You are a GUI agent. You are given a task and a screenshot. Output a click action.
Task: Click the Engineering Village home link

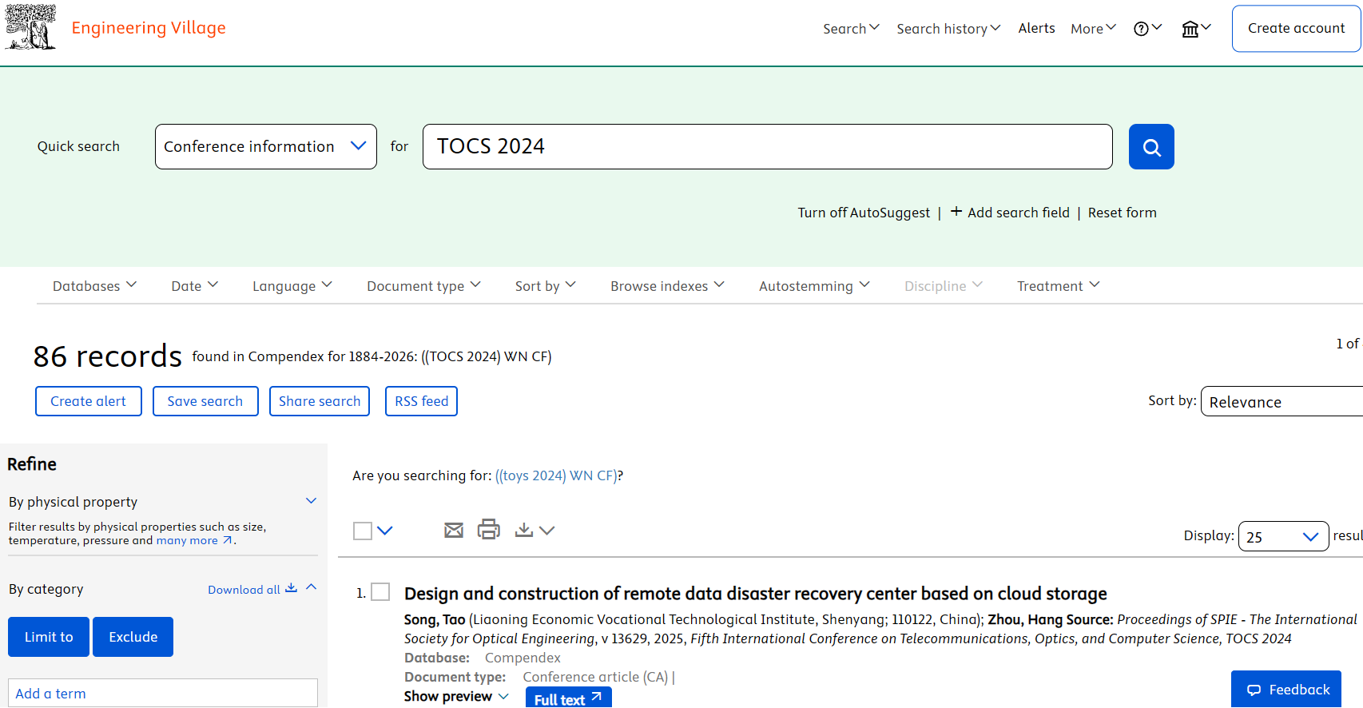coord(149,28)
